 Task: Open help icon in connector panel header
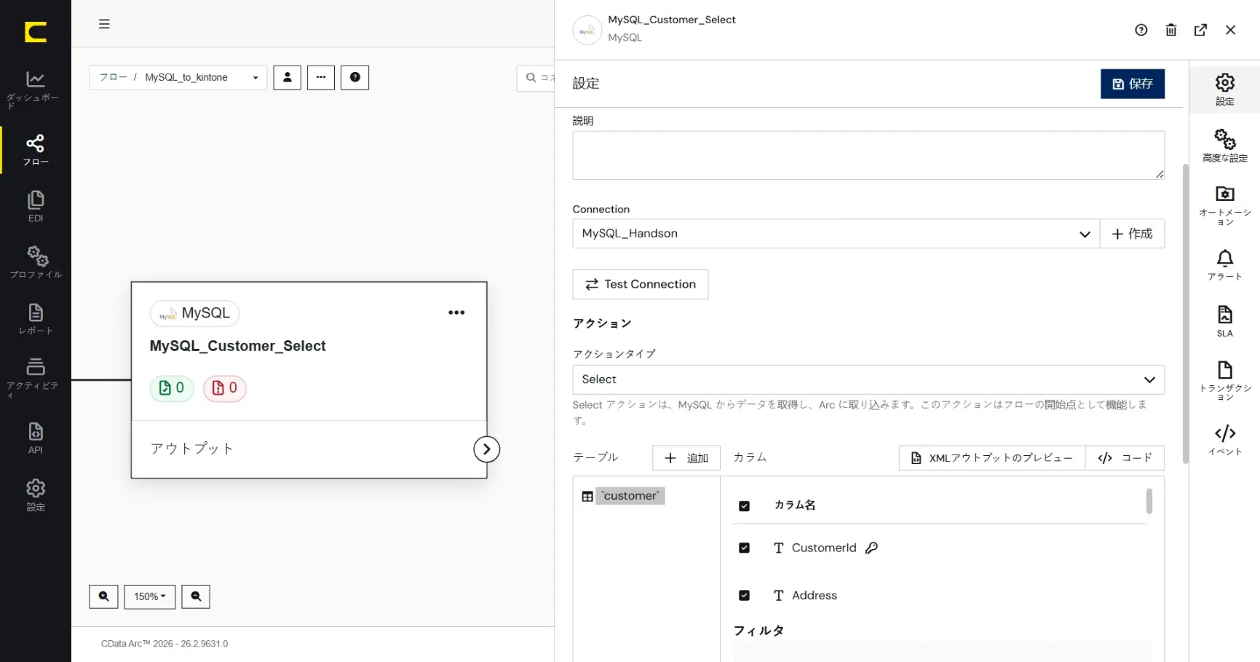(1141, 30)
